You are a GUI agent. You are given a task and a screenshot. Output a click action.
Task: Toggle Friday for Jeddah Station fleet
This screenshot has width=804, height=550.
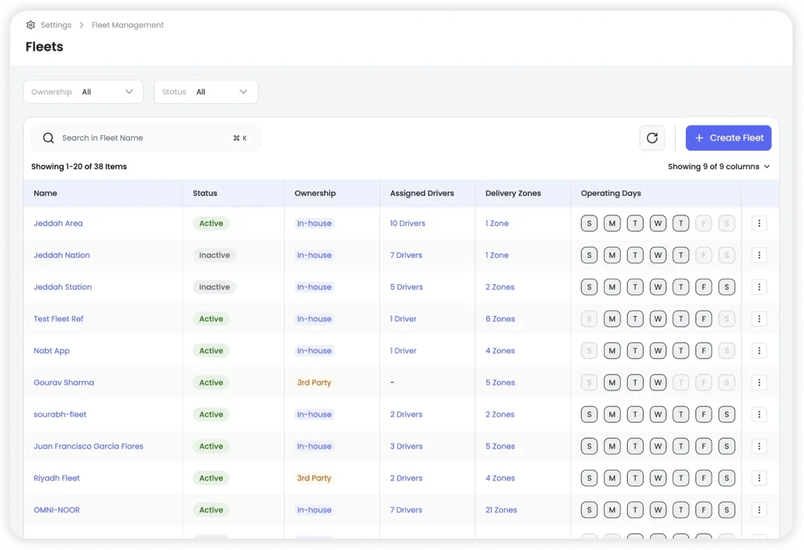point(704,286)
